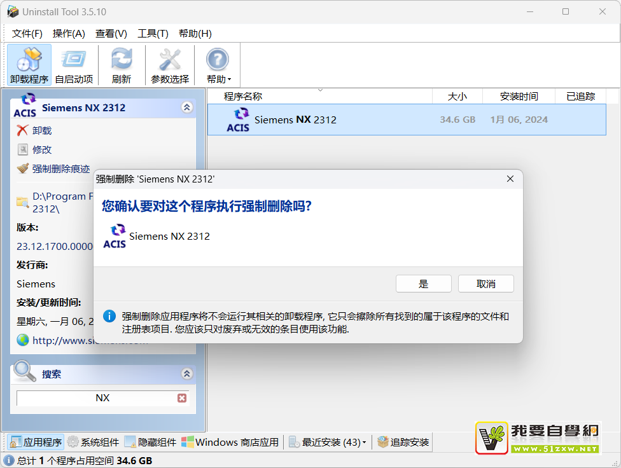Image resolution: width=621 pixels, height=468 pixels.
Task: Click the 刷新 refresh toolbar icon
Action: (122, 64)
